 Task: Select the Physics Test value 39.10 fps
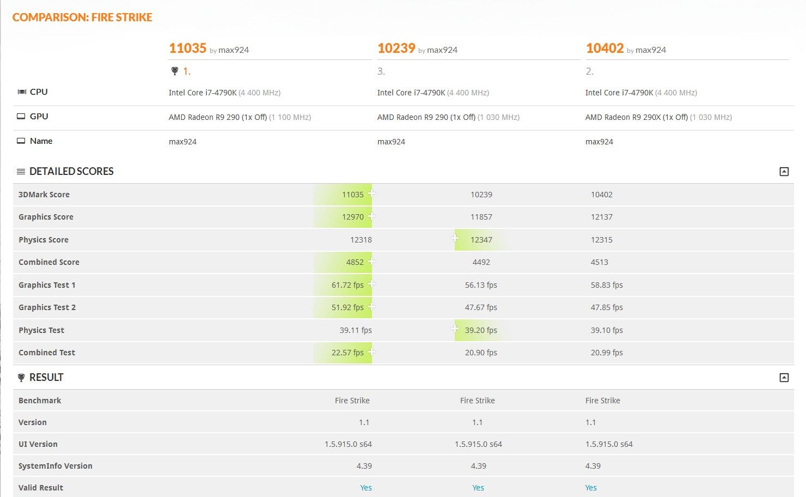tap(607, 330)
